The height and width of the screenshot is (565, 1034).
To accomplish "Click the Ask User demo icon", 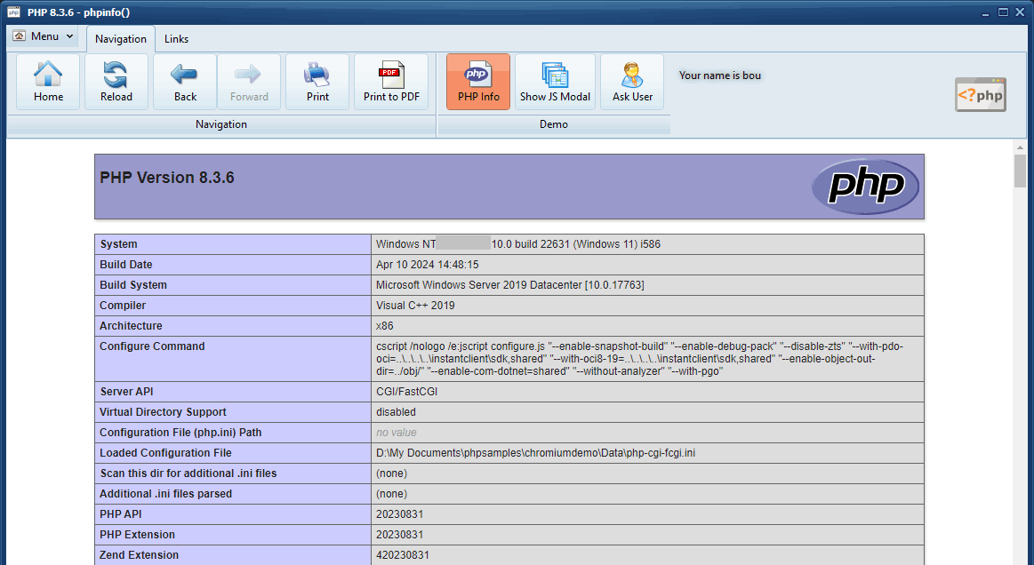I will [632, 82].
